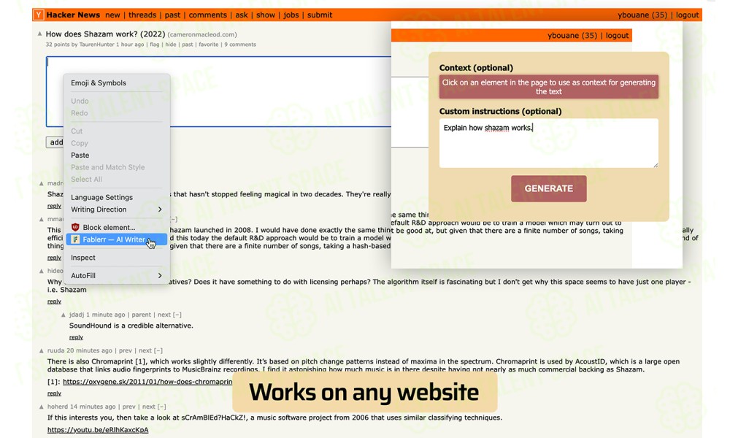This screenshot has height=438, width=730.
Task: Open cameronmacleod.com site link
Action: pyautogui.click(x=202, y=34)
